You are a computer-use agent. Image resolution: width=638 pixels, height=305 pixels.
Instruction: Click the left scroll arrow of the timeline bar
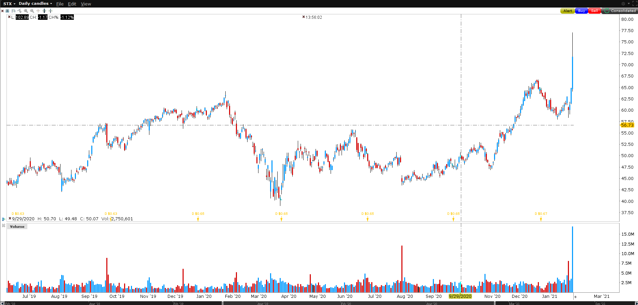2,303
